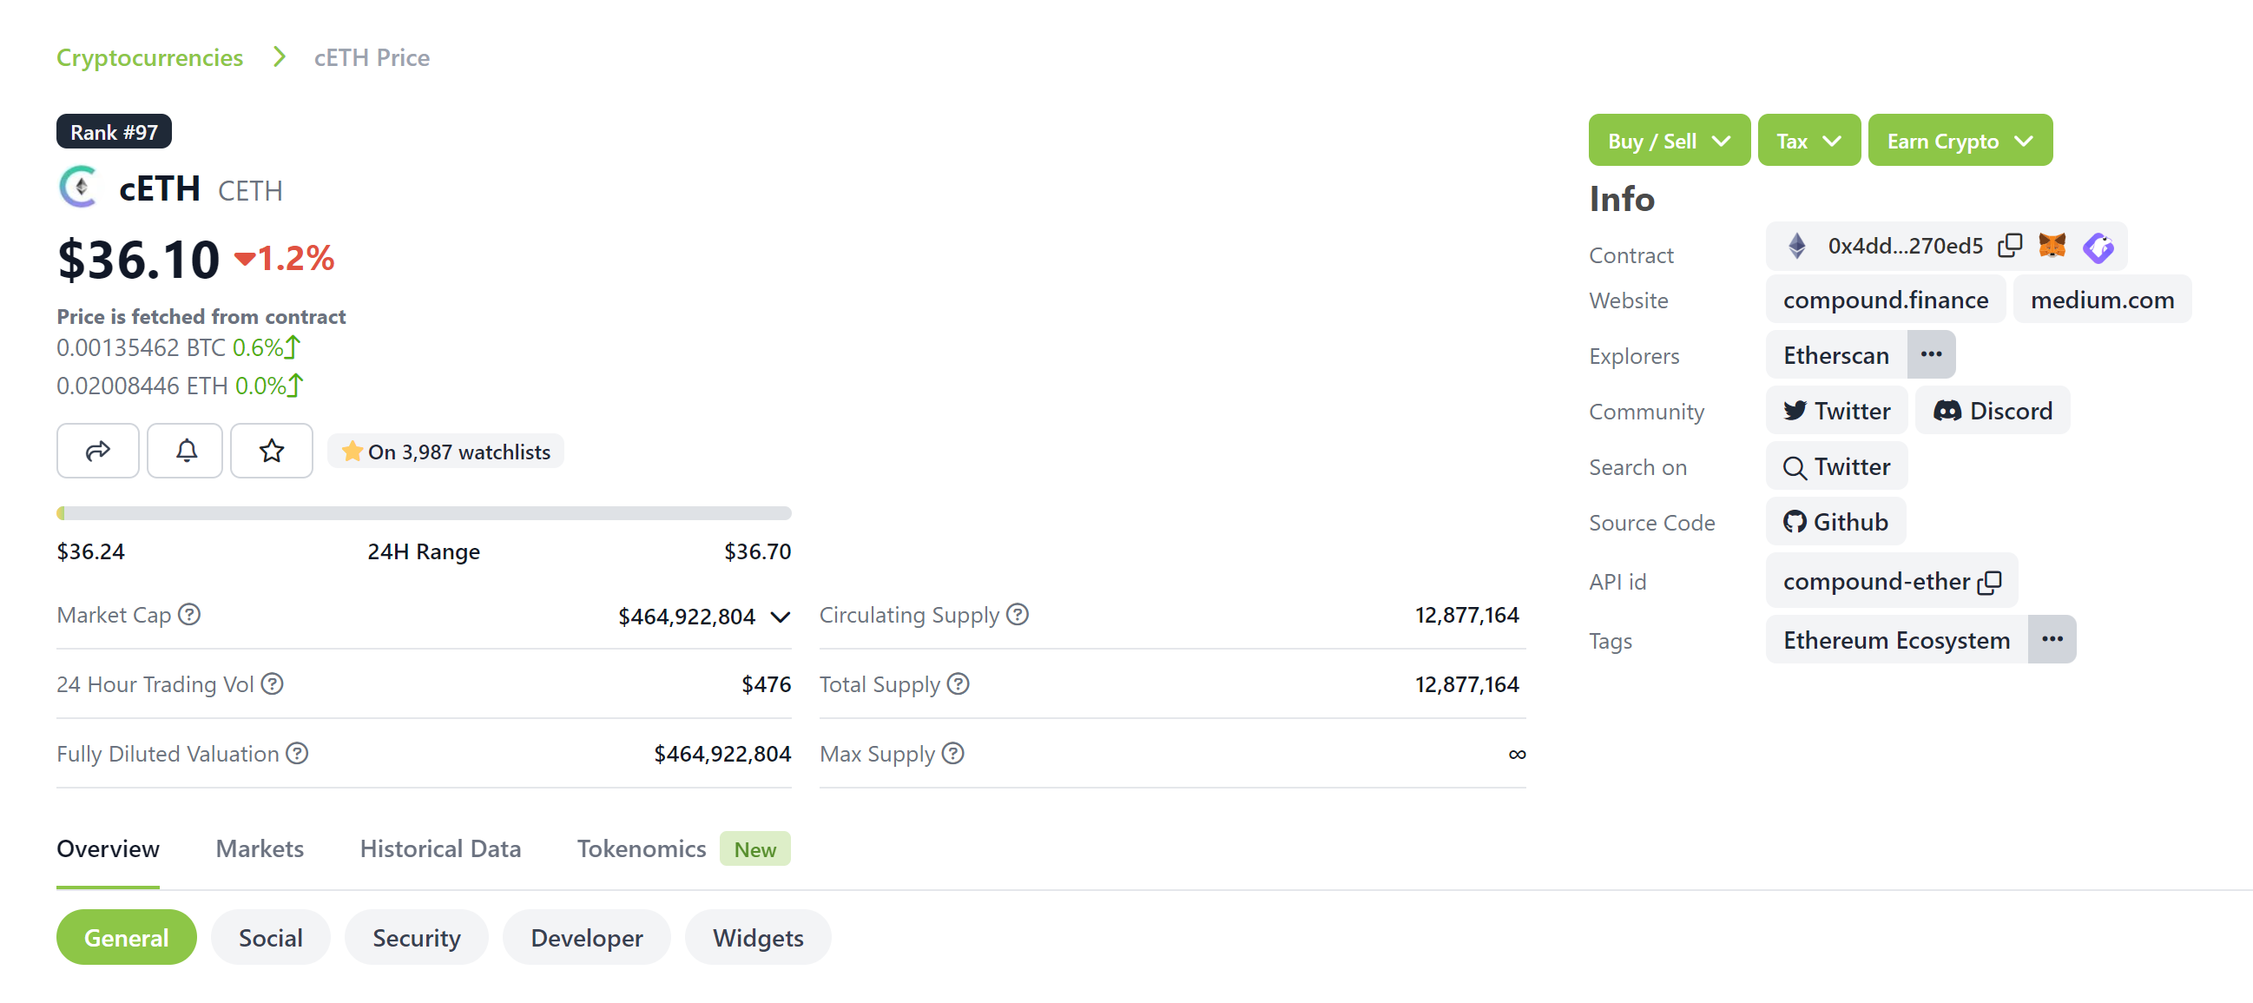Open Github source code link
This screenshot has height=1003, width=2253.
1835,521
